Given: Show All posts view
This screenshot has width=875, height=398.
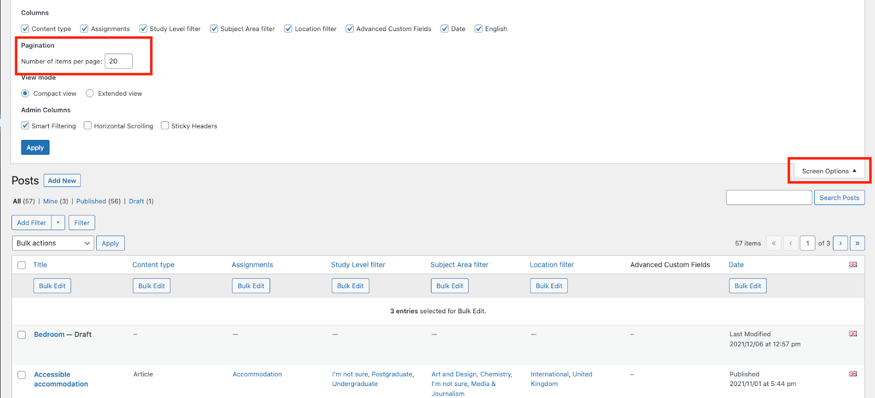Looking at the screenshot, I should point(17,201).
